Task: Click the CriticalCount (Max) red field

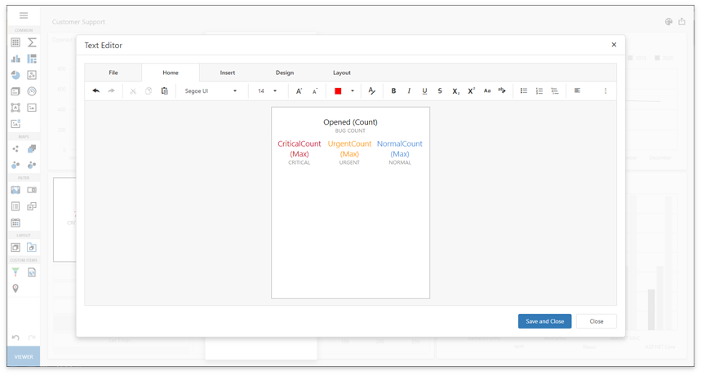Action: (299, 148)
